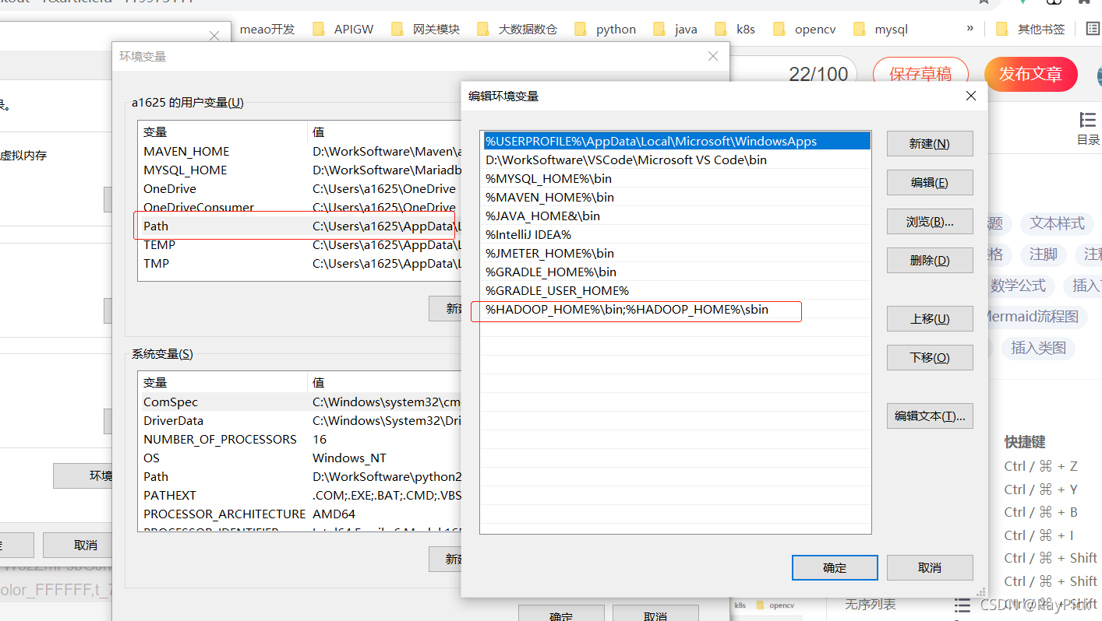Screen dimensions: 1102x621
Task: Select the NUMBER_OF_PROCESSORS system variable row
Action: 300,440
